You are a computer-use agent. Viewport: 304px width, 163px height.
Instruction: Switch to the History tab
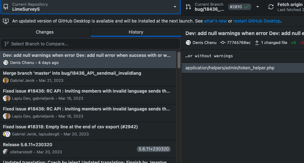[136, 32]
